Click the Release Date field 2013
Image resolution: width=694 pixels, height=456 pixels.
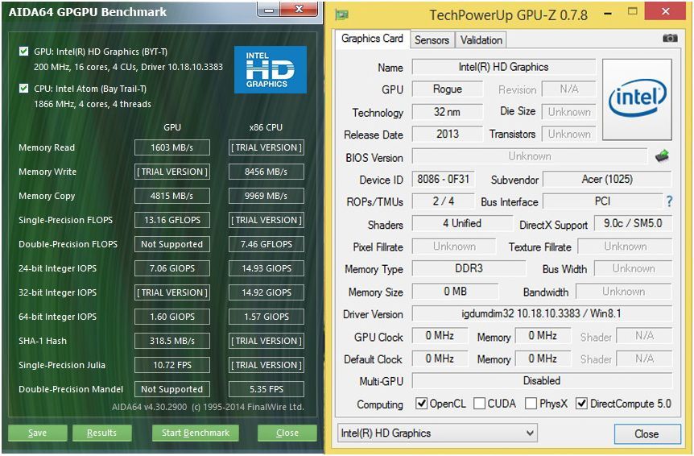[x=448, y=134]
